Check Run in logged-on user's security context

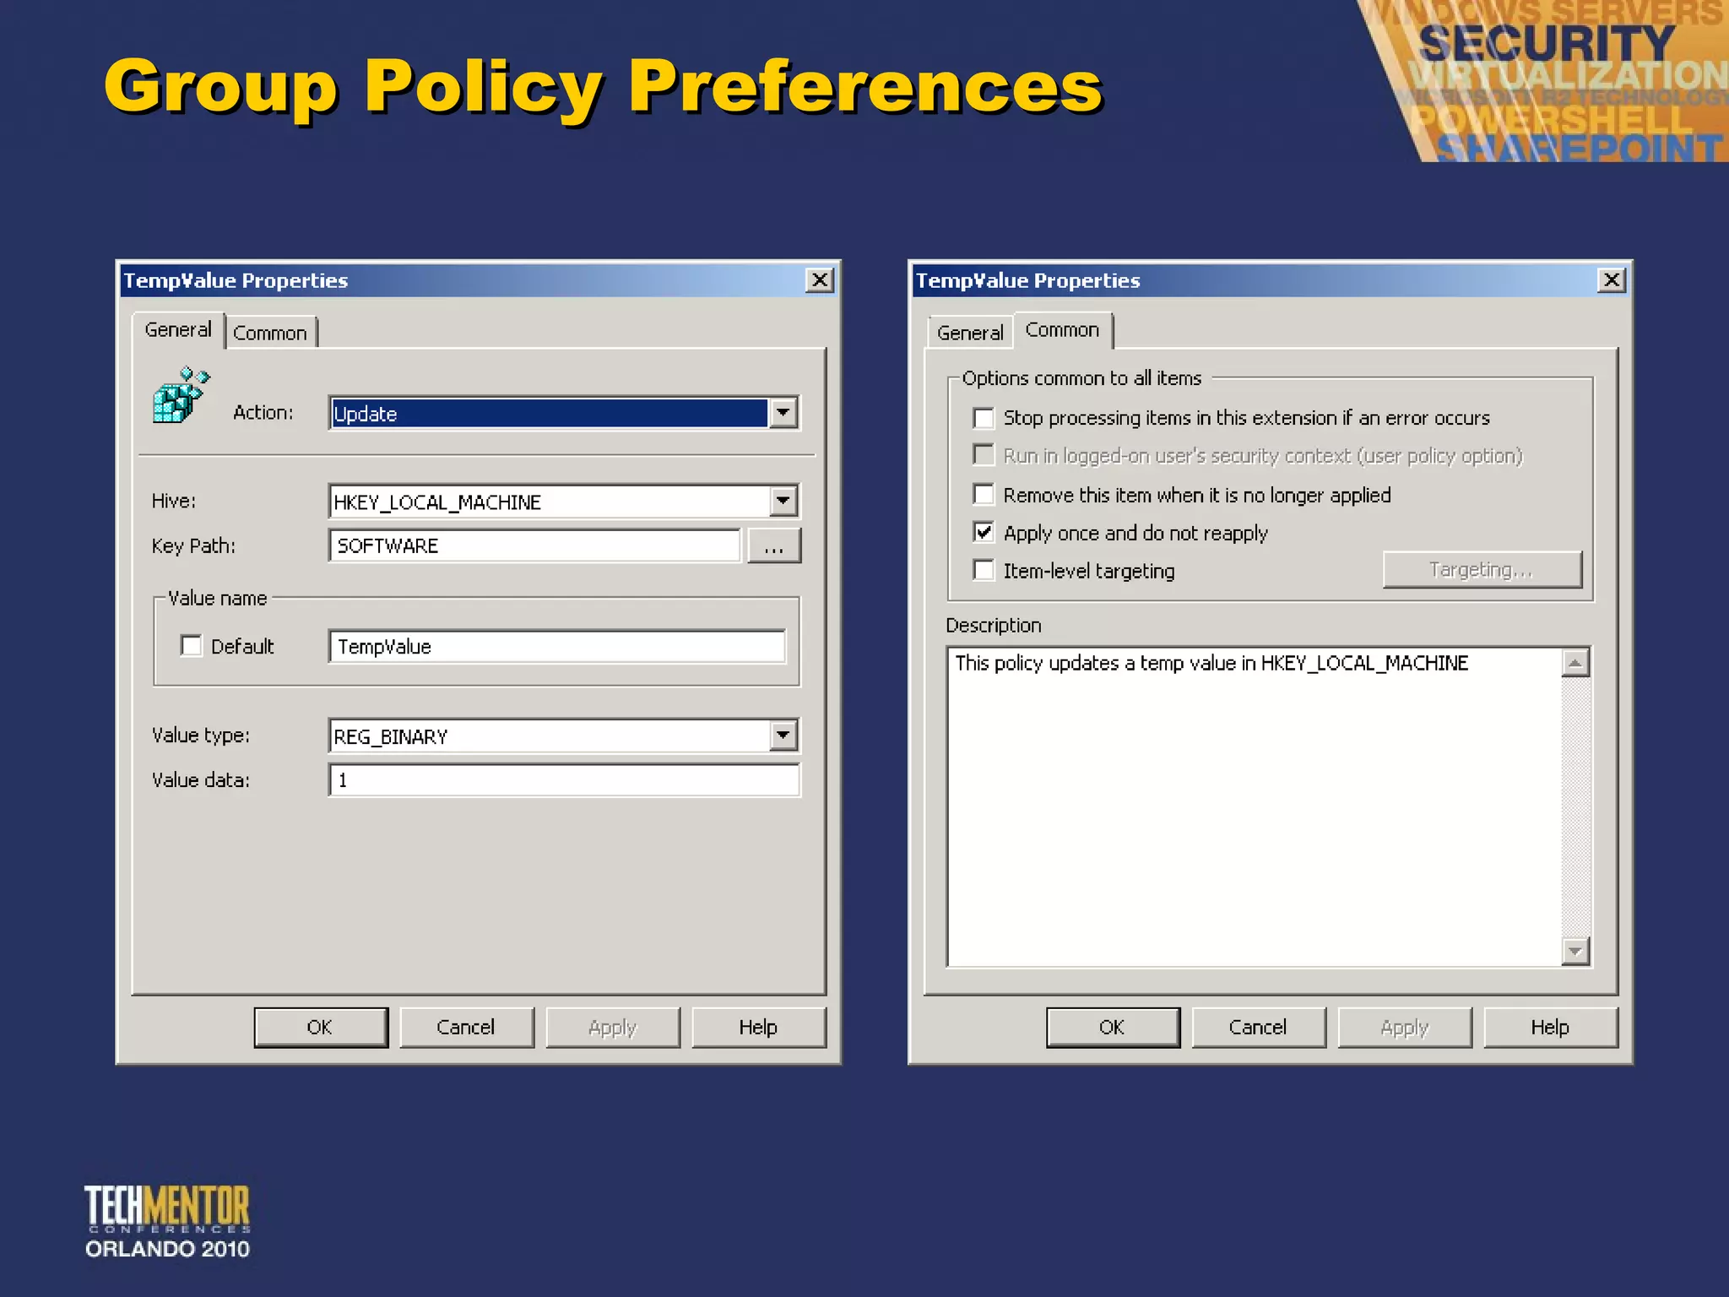pos(984,455)
